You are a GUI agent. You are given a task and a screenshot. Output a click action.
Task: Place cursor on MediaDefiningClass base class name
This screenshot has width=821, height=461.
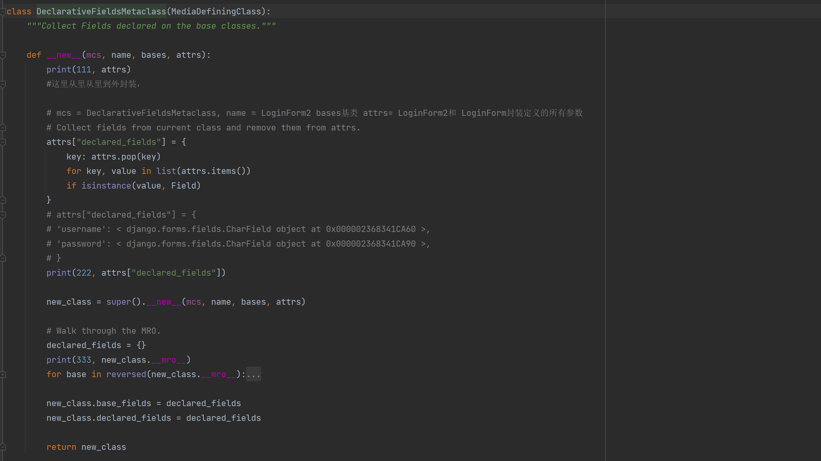(216, 12)
